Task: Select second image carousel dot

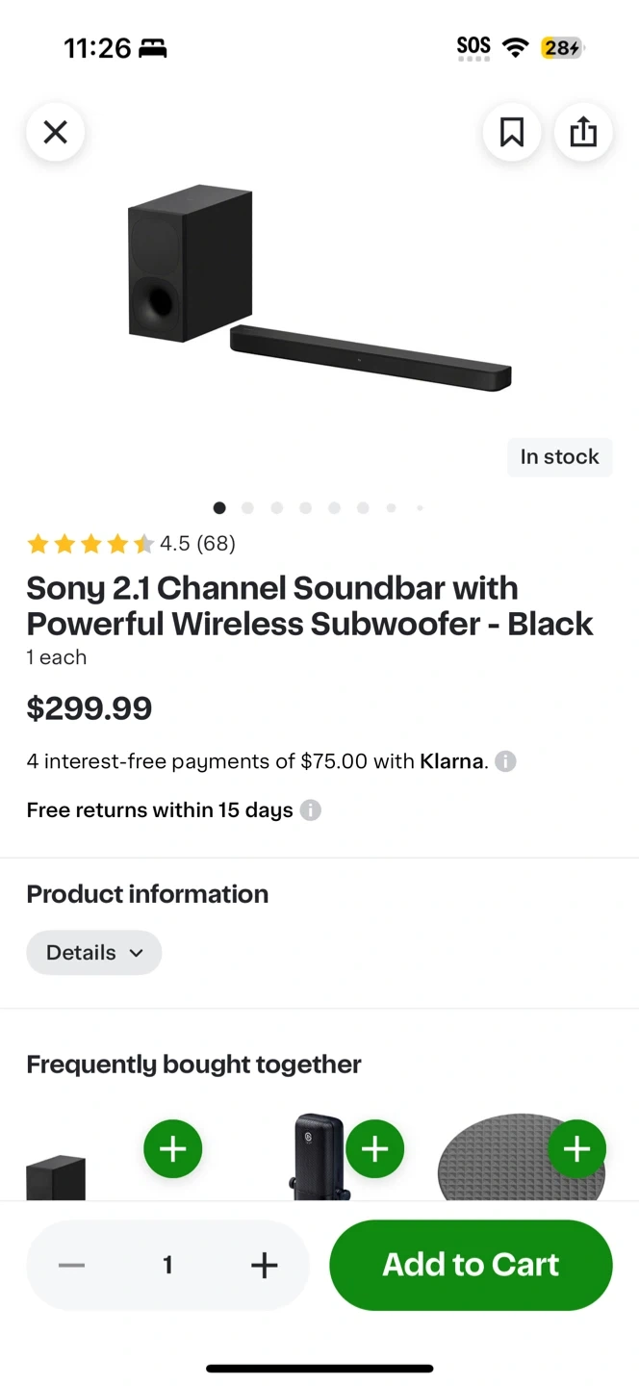Action: pos(248,507)
